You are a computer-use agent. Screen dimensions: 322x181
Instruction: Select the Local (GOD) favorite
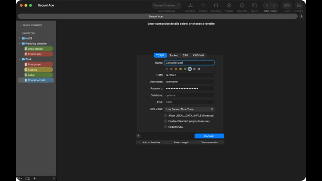point(38,49)
